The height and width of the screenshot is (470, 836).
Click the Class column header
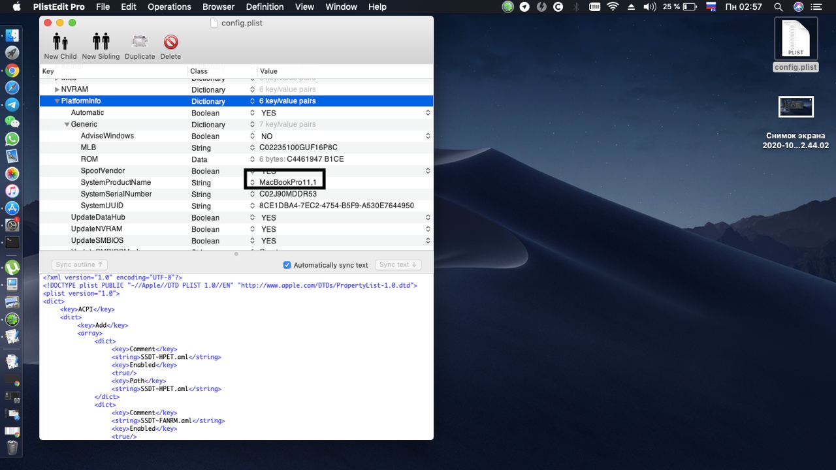point(221,71)
